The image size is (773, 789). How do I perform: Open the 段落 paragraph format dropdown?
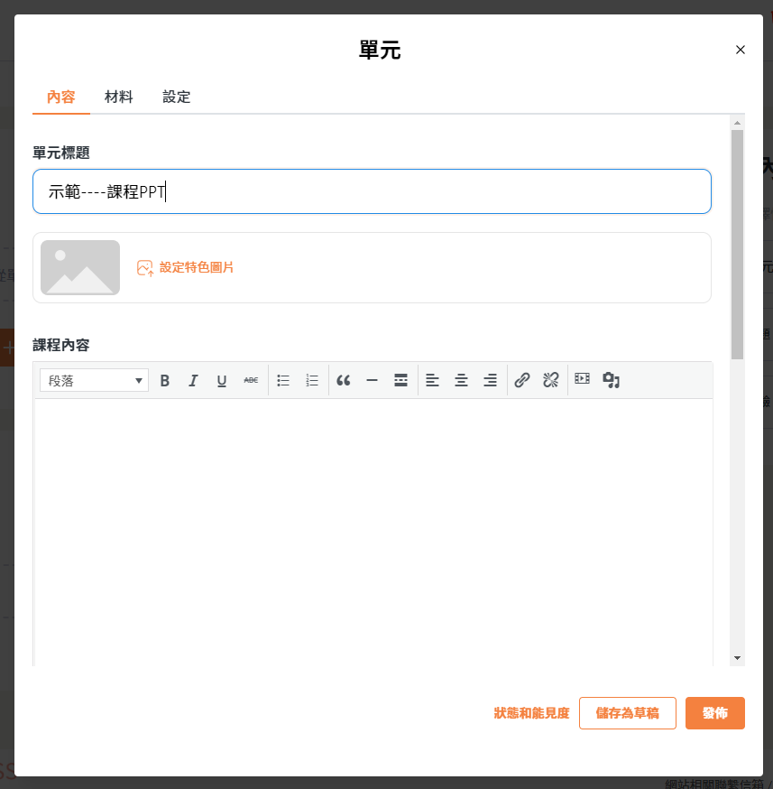(94, 381)
